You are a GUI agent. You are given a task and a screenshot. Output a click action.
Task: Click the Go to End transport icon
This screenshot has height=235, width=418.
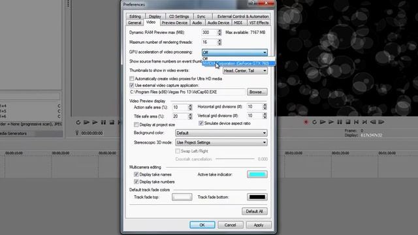pos(364,122)
